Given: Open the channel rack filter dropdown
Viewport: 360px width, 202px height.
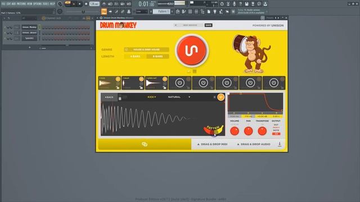Looking at the screenshot, I should point(29,18).
